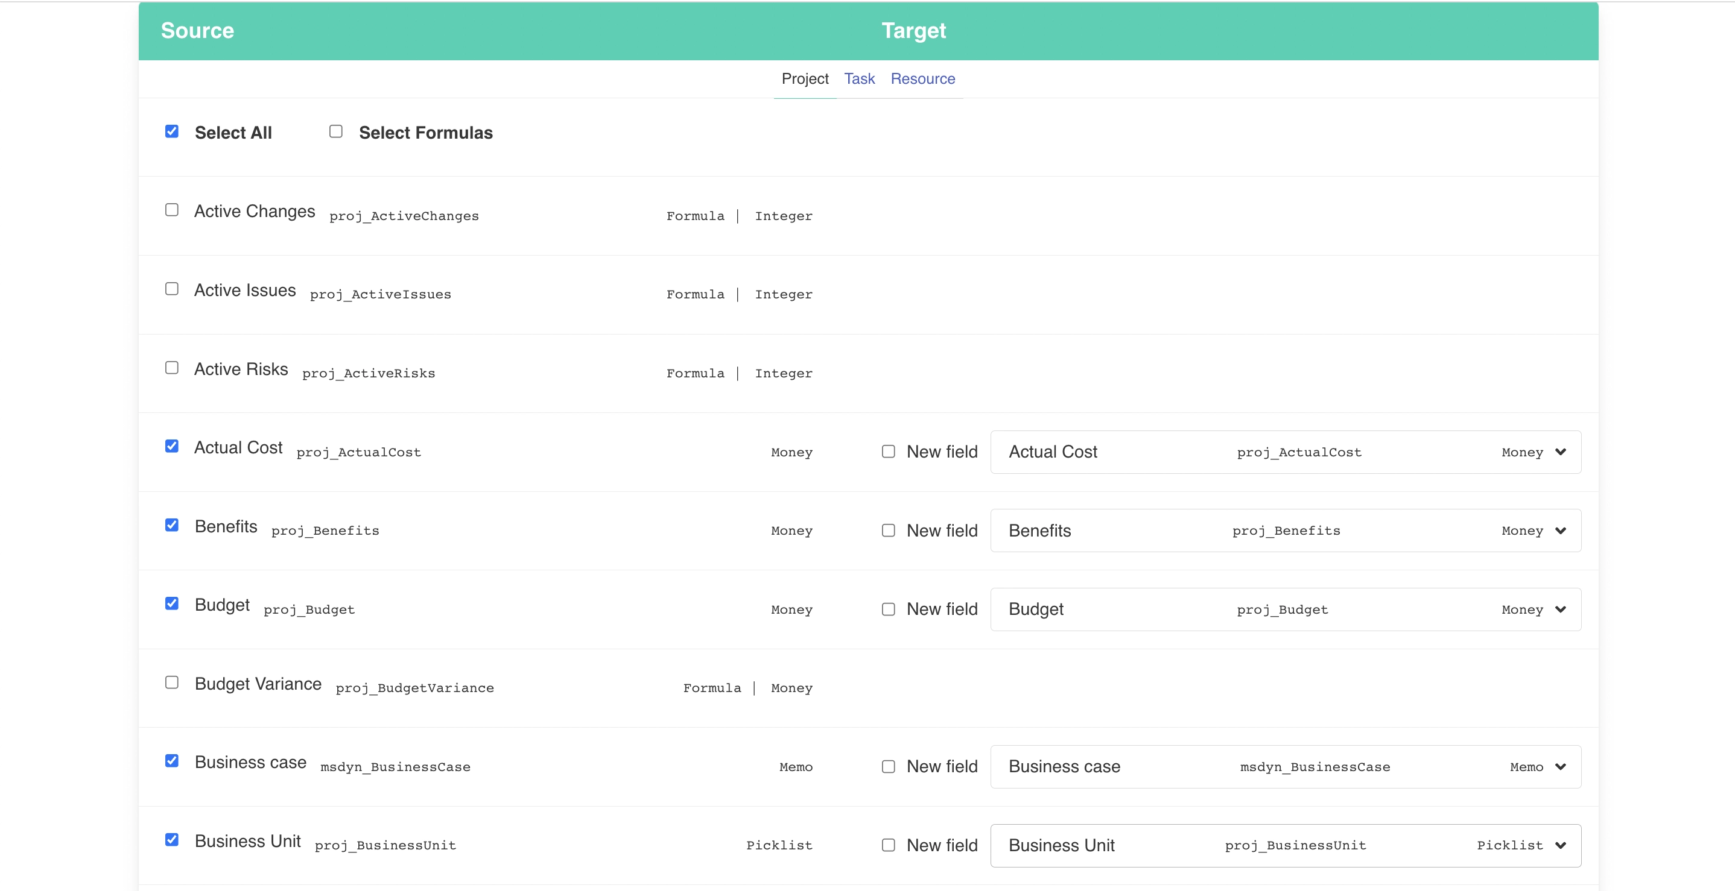Switch to the Resource tab
Screen dimensions: 1735x891
(922, 79)
